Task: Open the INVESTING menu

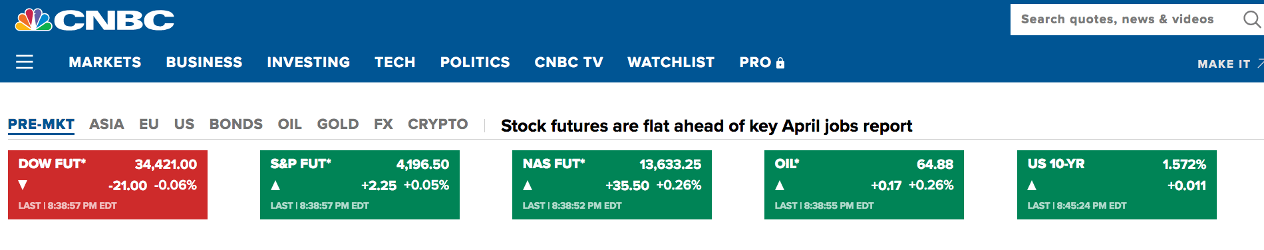Action: tap(309, 62)
